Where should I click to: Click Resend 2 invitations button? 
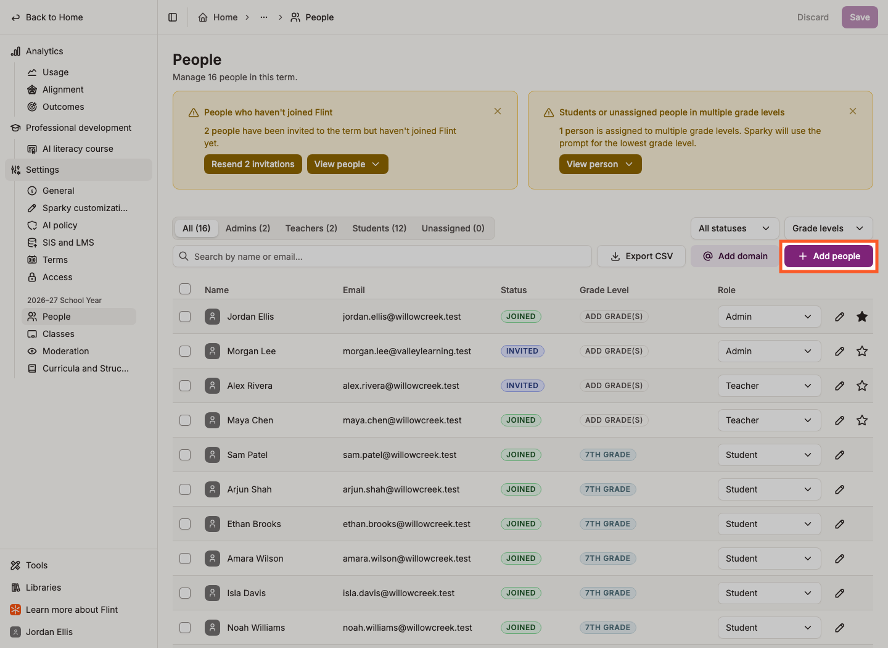coord(253,164)
